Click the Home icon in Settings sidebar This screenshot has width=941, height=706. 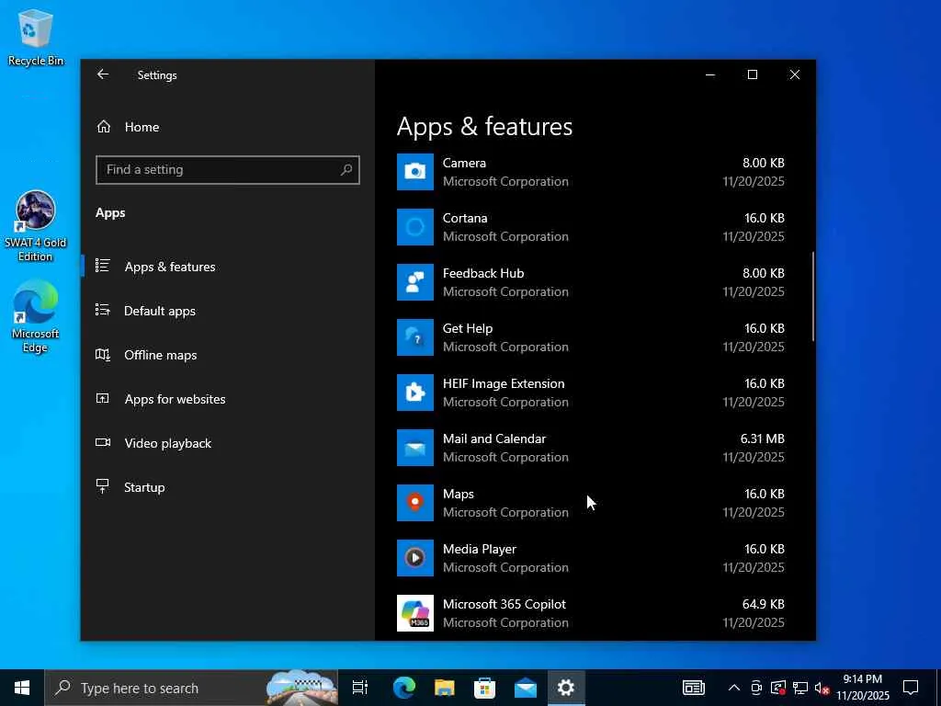[104, 127]
